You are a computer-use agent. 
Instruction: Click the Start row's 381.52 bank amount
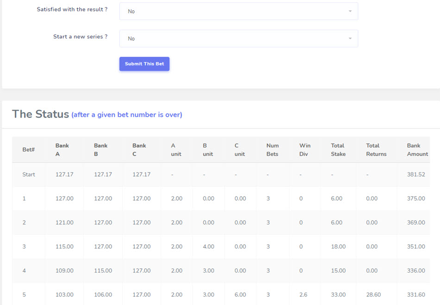coord(416,175)
